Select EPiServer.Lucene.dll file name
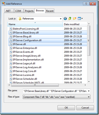Image resolution: width=99 pixels, height=115 pixels. pyautogui.click(x=23, y=75)
